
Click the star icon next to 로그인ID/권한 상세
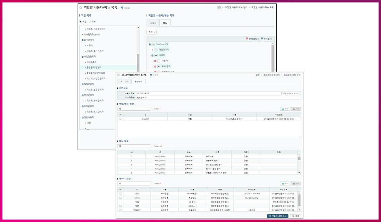pyautogui.click(x=118, y=75)
